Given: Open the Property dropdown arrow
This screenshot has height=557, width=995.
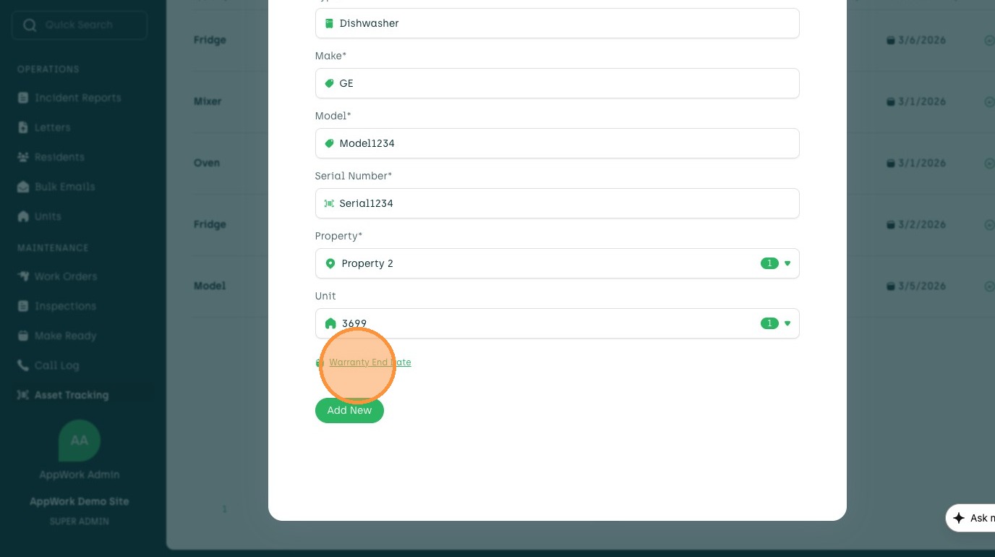Looking at the screenshot, I should [x=787, y=263].
